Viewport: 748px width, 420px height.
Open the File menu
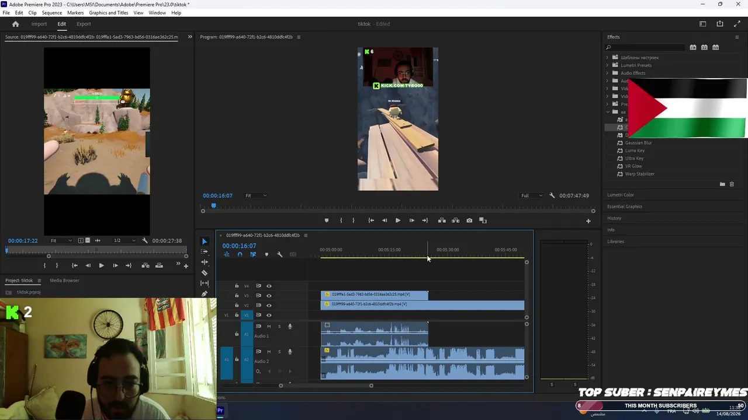click(6, 13)
